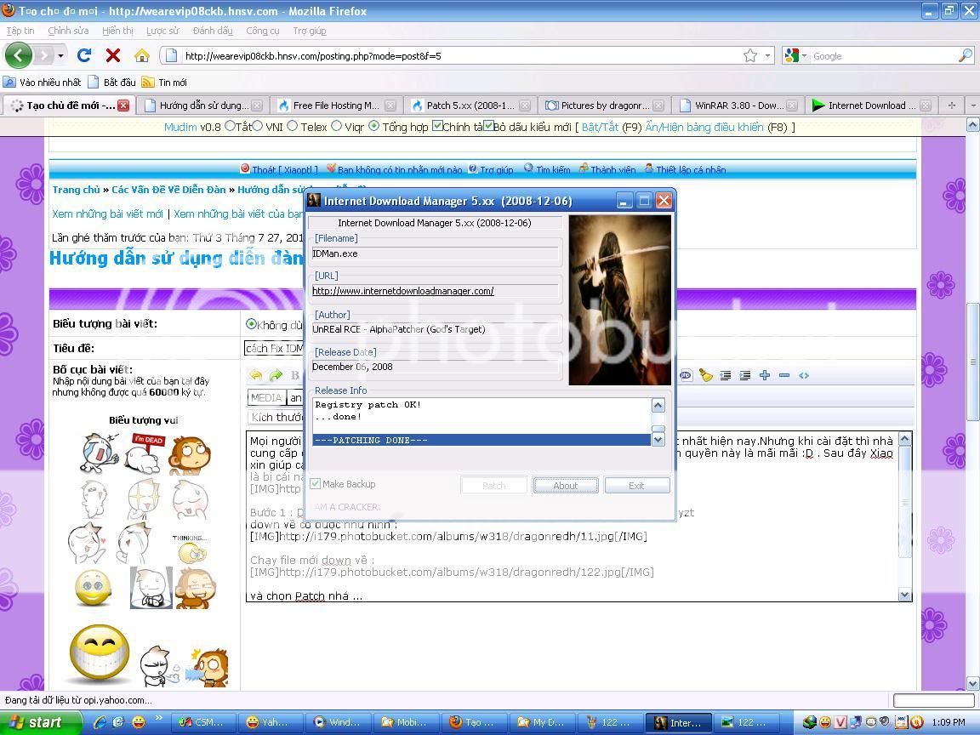Open the Kích thước font size dropdown
Screen dimensions: 980x735
click(275, 417)
